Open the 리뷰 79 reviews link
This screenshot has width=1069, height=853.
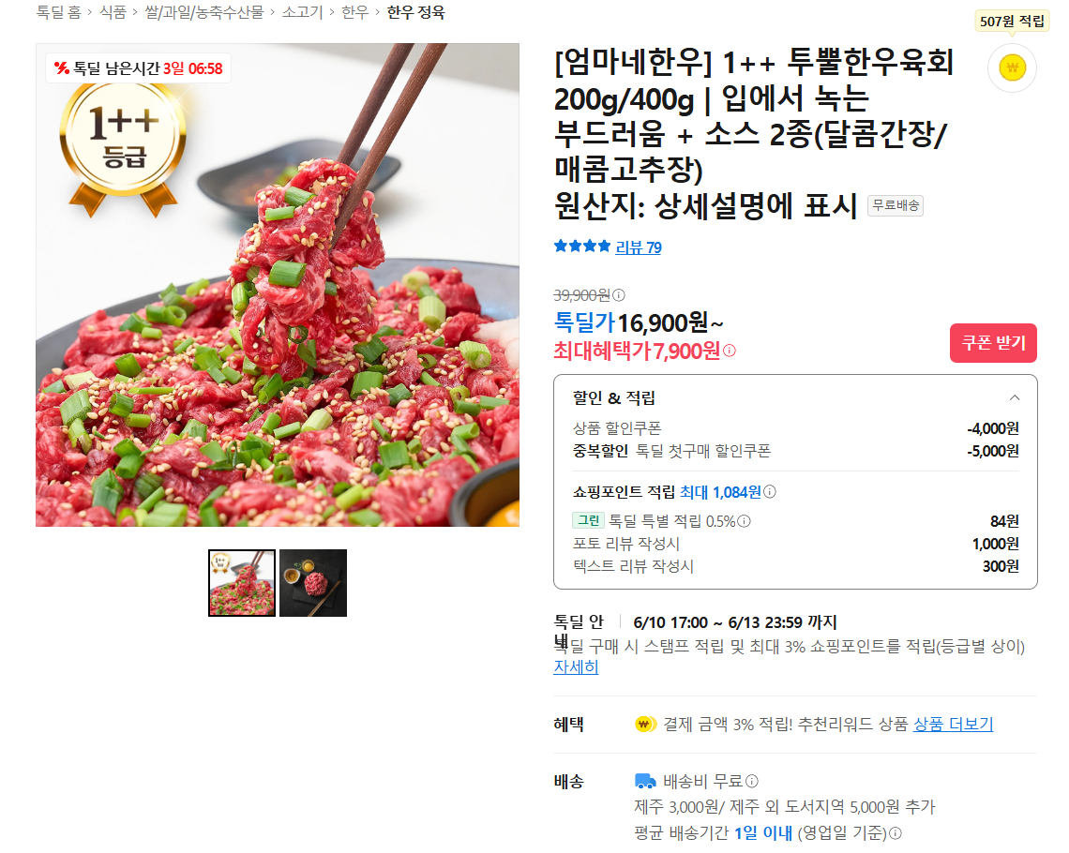(x=639, y=247)
